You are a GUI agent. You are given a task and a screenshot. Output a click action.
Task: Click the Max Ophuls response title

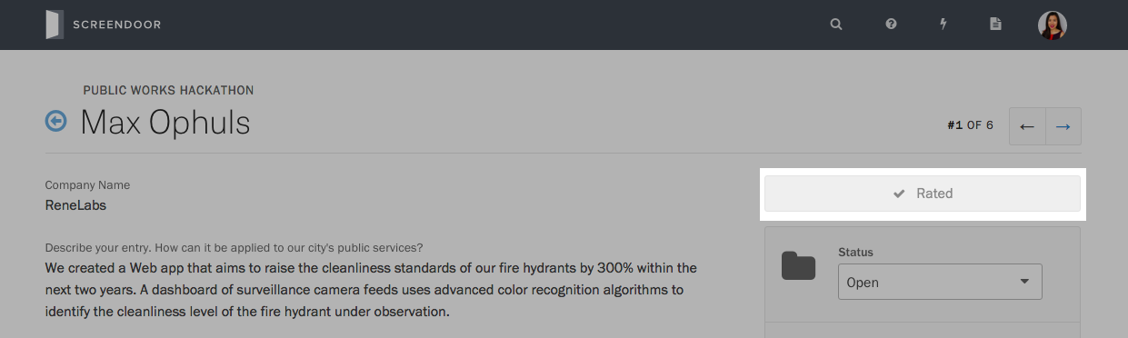point(165,123)
